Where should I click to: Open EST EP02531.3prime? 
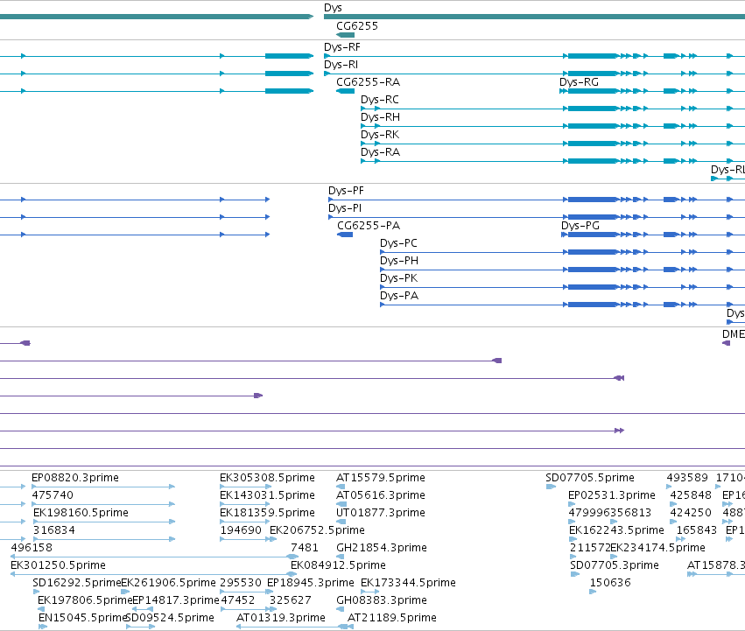[612, 495]
